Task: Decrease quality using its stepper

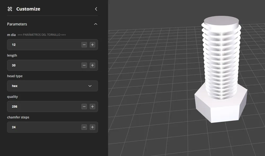Action: click(x=84, y=106)
